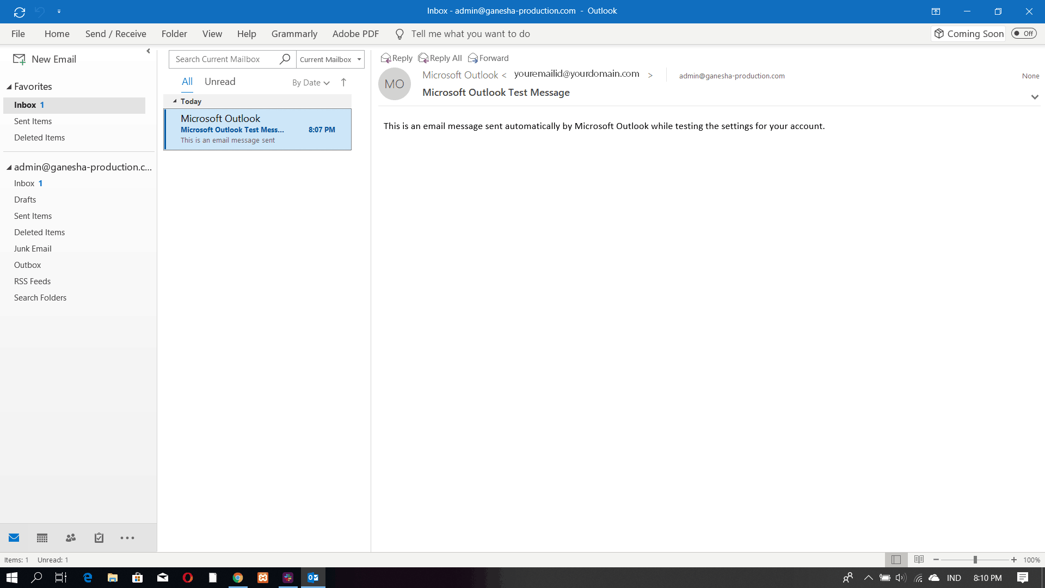The height and width of the screenshot is (588, 1045).
Task: Click the More Apps icon in taskbar
Action: click(x=127, y=538)
